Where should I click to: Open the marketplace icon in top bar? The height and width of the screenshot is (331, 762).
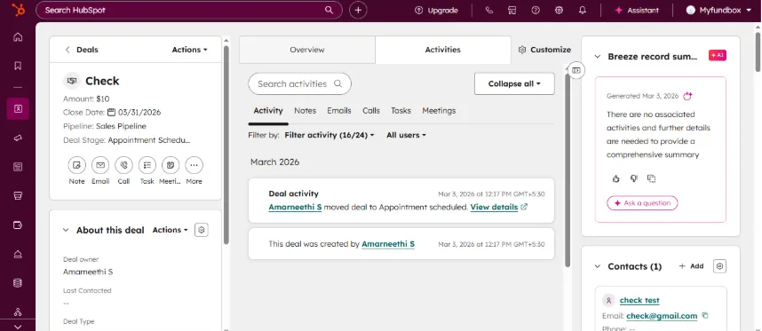pos(512,10)
